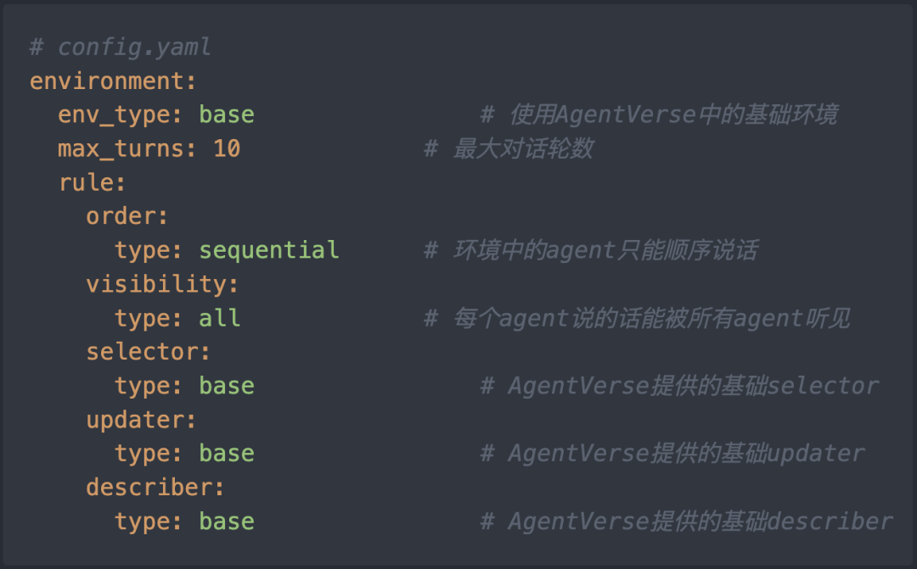Click the 'all' value under visibility
Image resolution: width=917 pixels, height=569 pixels.
(x=220, y=318)
